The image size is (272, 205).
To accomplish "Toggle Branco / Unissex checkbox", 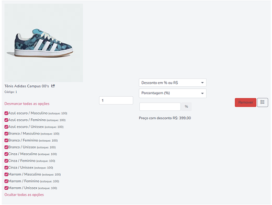I will click(x=6, y=147).
